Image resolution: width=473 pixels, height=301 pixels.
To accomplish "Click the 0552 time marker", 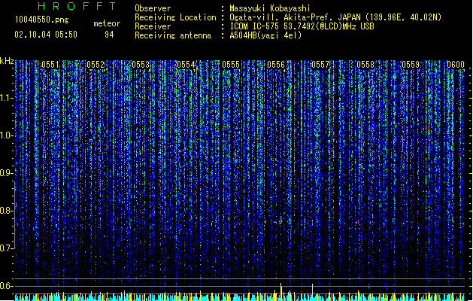I will pos(96,65).
